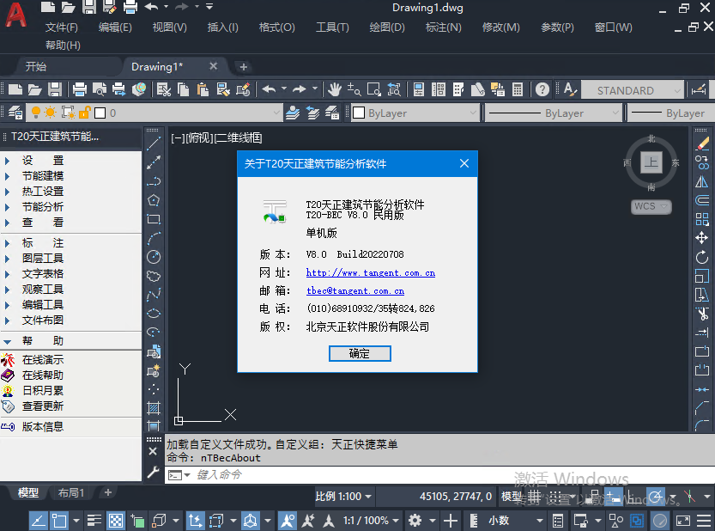Select the Line draw tool
This screenshot has height=531, width=715.
(x=154, y=143)
